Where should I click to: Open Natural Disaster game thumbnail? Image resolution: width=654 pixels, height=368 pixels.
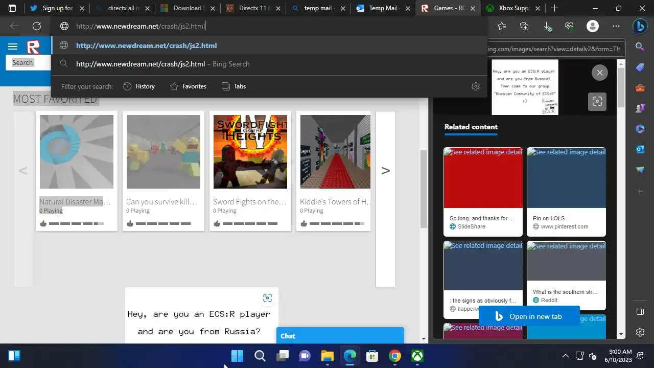click(x=77, y=152)
